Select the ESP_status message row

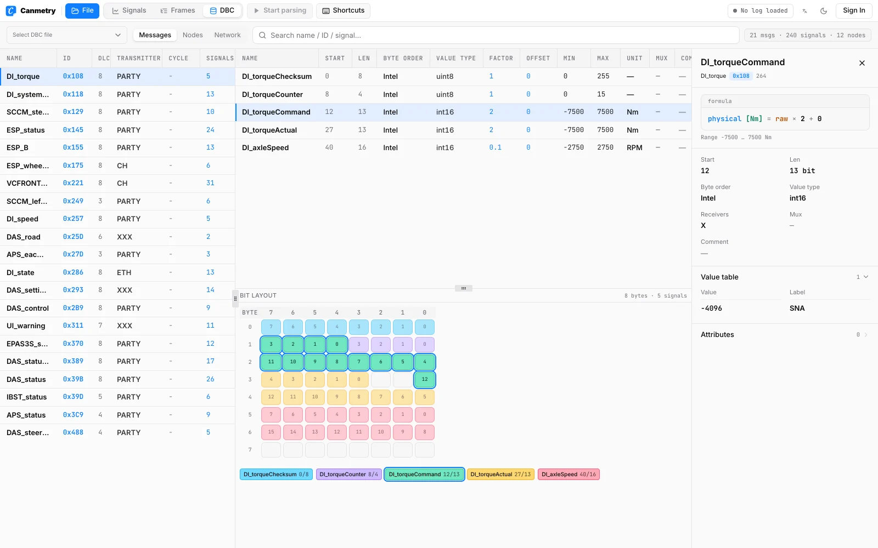pyautogui.click(x=117, y=130)
